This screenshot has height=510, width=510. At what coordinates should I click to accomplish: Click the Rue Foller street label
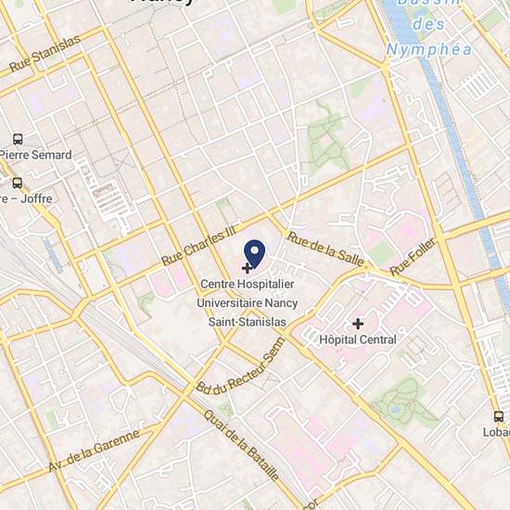tap(413, 257)
